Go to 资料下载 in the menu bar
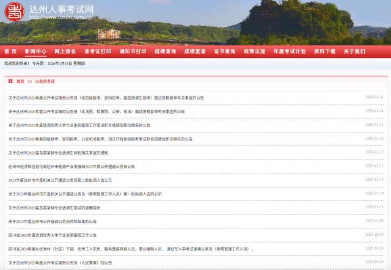Image resolution: width=391 pixels, height=270 pixels. [x=324, y=51]
